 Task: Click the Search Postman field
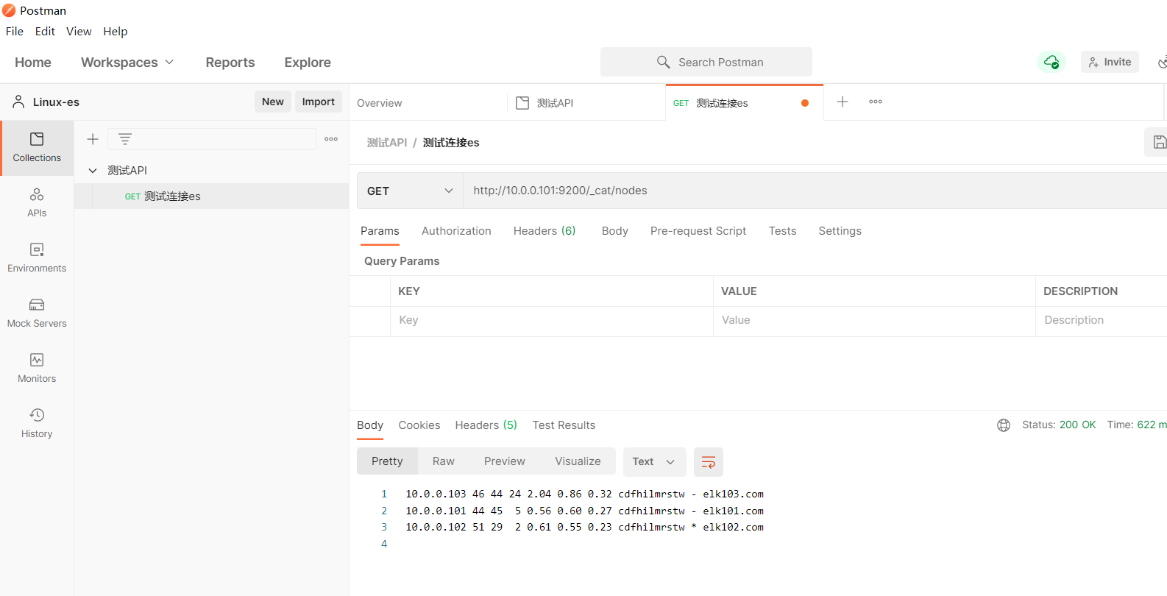pyautogui.click(x=706, y=62)
